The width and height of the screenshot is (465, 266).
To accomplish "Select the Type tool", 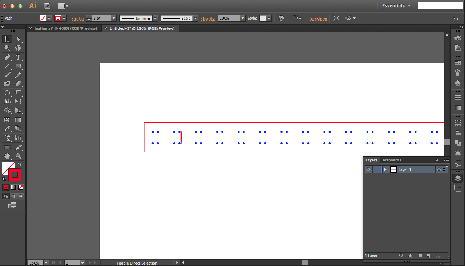I will [x=18, y=57].
